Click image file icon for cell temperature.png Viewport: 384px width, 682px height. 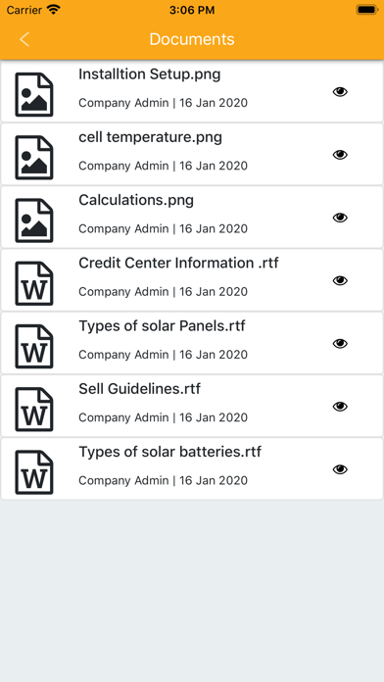34,158
